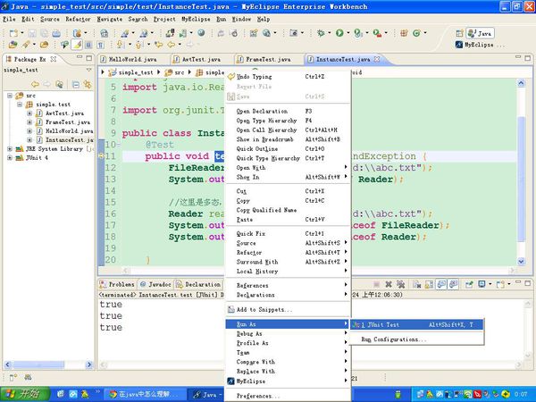
Task: Click the Remove All Terminated Launches icon
Action: pyautogui.click(x=400, y=284)
